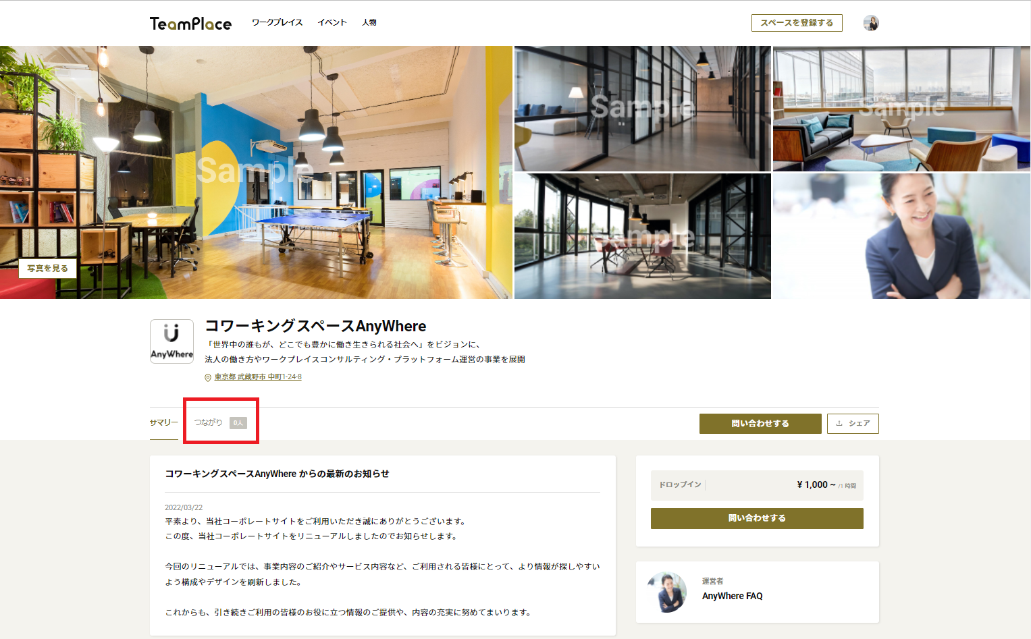
Task: Open the smiling businesswoman photo
Action: pos(901,236)
